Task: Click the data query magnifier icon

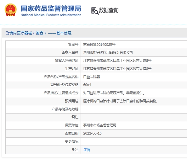Action: [x=95, y=11]
